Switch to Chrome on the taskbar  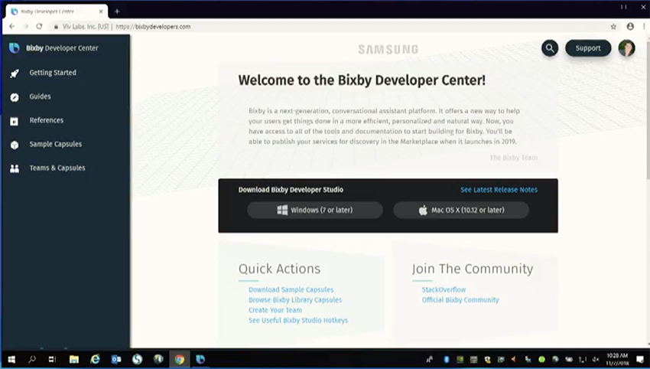(179, 360)
